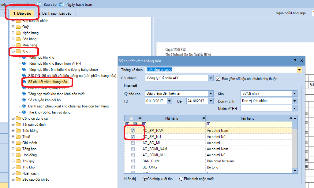The height and width of the screenshot is (188, 314).
Task: Click the book icon of Thẻ kho report
Action: point(24,112)
